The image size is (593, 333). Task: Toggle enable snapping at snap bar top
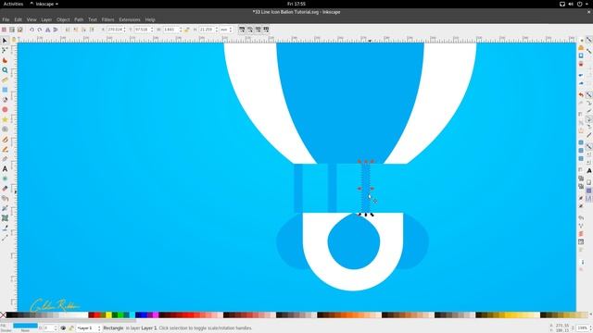pos(589,40)
